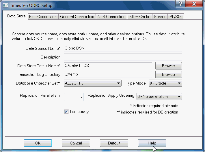This screenshot has height=152, width=205.
Task: Open the Type Mode dropdown
Action: click(x=179, y=83)
